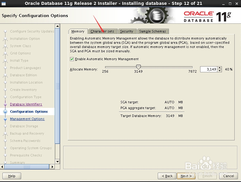Click 'Create Inventory' step text
Screen dimensions: 241x182
point(23,90)
